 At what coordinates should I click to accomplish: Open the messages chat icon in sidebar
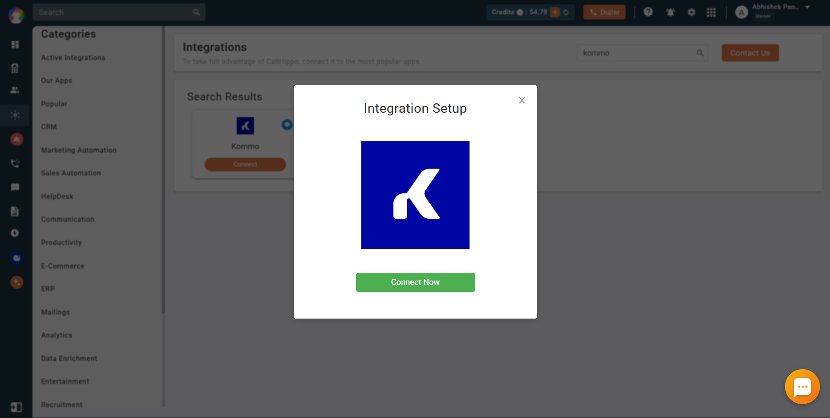pos(15,187)
